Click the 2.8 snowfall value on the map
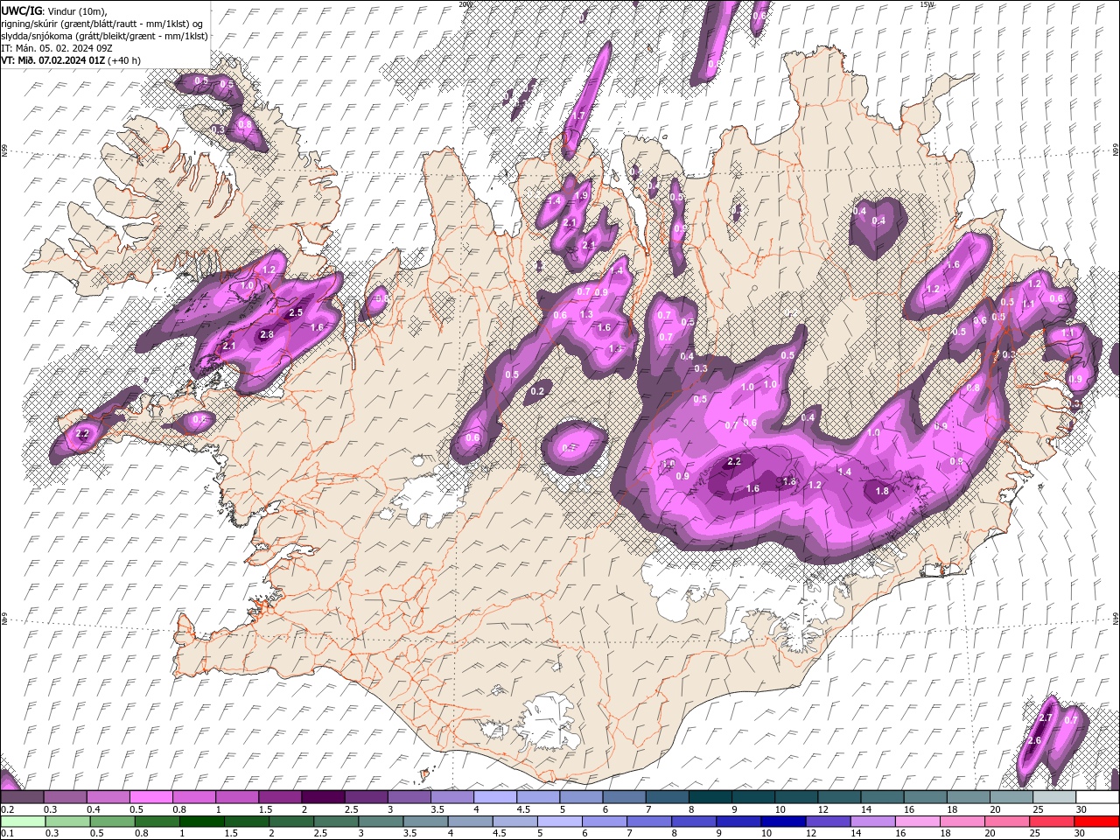Image resolution: width=1120 pixels, height=840 pixels. (x=267, y=334)
